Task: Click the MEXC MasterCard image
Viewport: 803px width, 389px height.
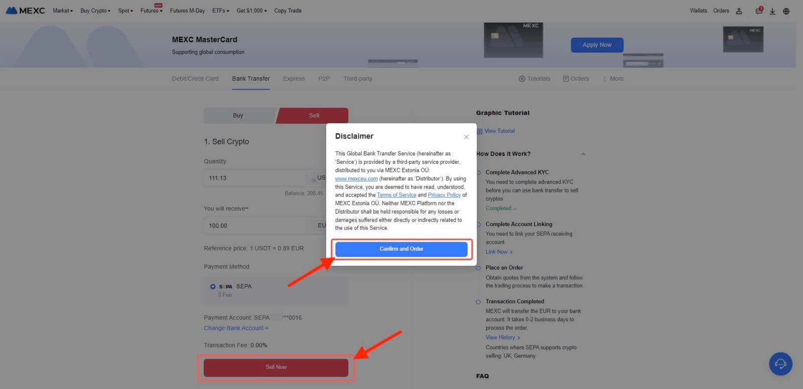Action: 513,40
